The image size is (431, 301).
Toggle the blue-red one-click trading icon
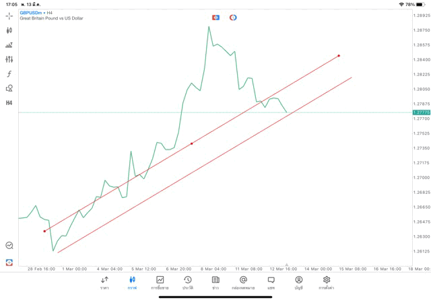(x=215, y=18)
